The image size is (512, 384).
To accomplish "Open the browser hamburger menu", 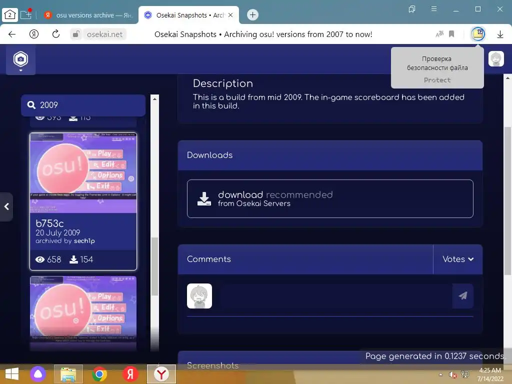I will [434, 9].
